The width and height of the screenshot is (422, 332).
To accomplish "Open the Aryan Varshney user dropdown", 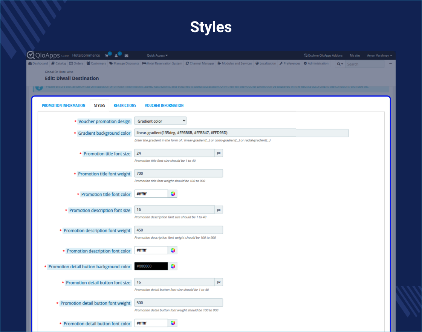I will [x=379, y=55].
